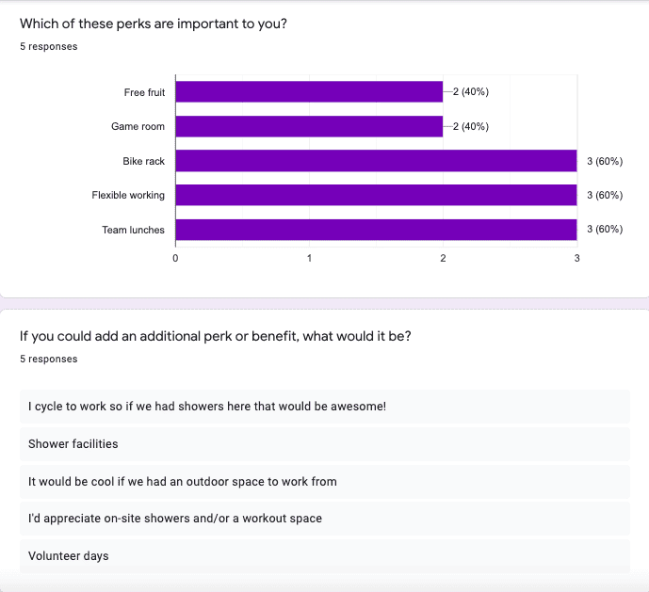Click the "Which of these perks" question title

pos(154,24)
